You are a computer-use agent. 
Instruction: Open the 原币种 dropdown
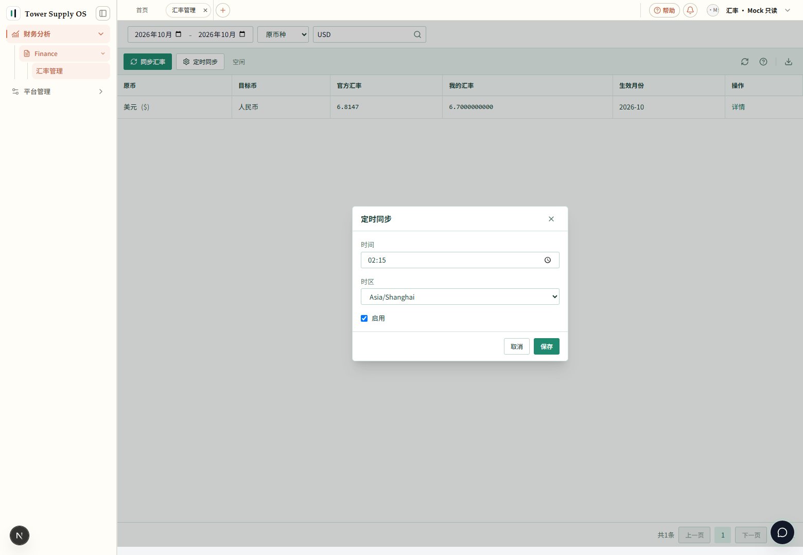pyautogui.click(x=283, y=34)
